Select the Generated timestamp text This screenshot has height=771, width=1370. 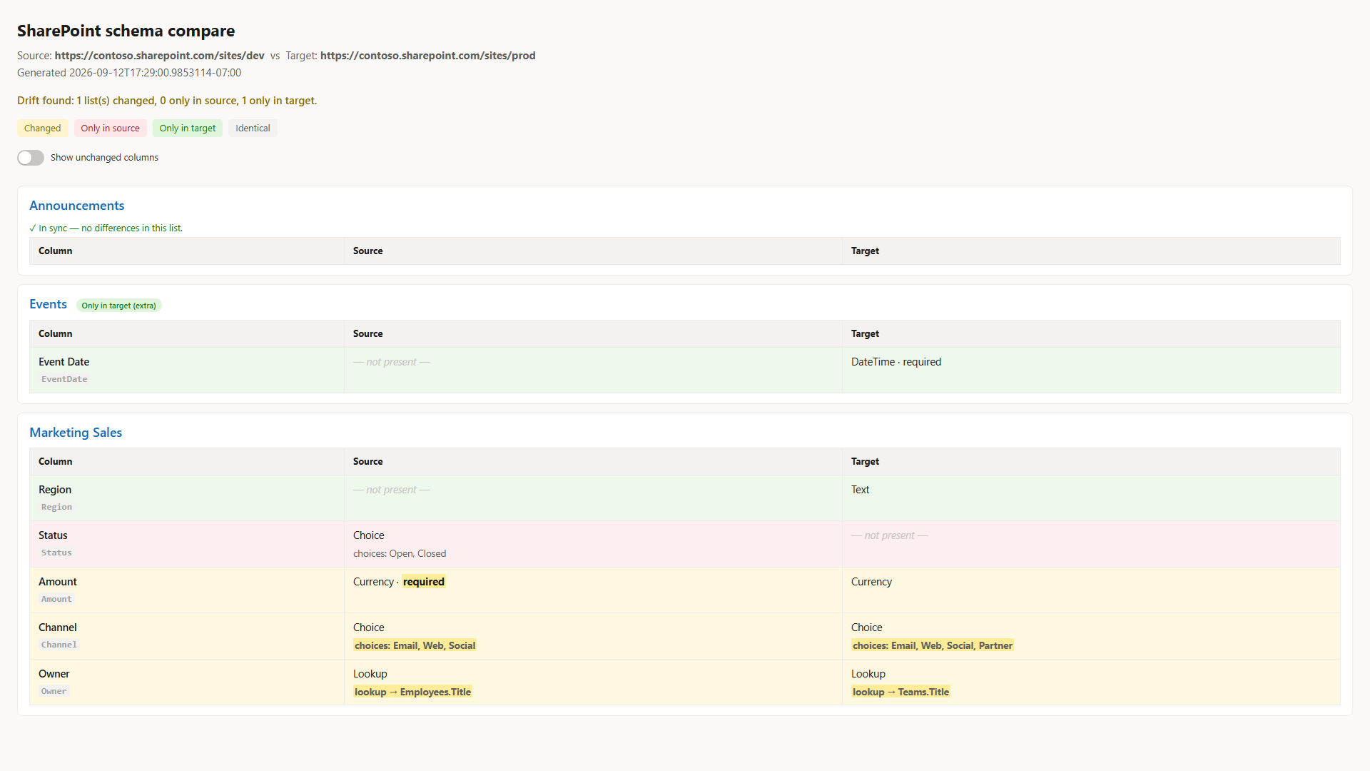pyautogui.click(x=129, y=73)
